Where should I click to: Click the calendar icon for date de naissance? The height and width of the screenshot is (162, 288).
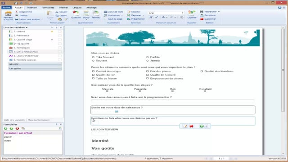tap(117, 112)
